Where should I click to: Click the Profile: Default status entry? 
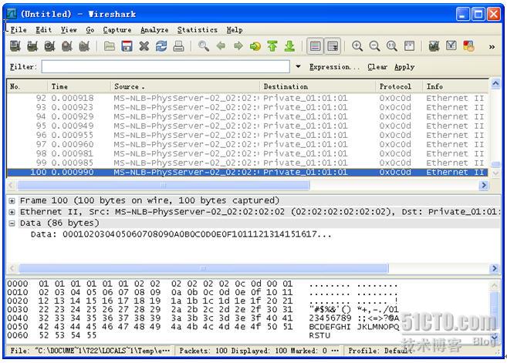pos(380,351)
